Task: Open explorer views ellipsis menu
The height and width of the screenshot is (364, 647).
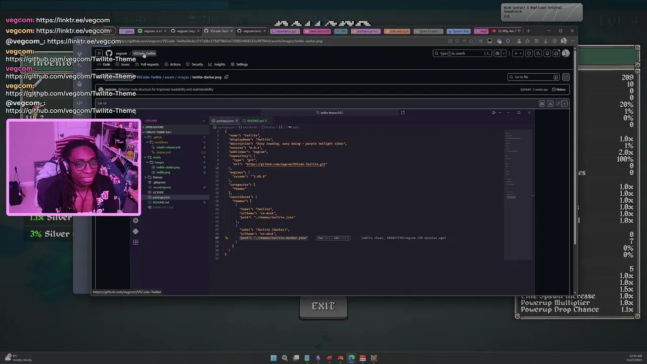Action: (204, 121)
